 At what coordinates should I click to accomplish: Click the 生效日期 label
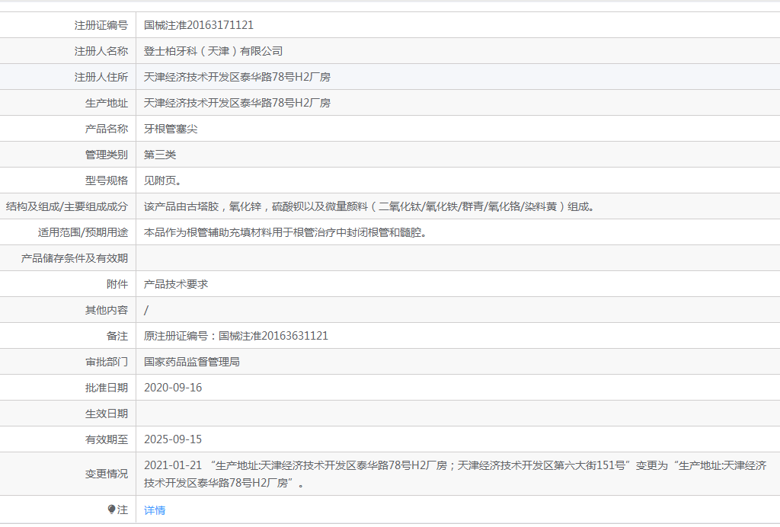(107, 414)
